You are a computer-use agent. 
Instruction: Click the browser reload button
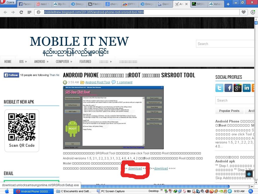click(x=21, y=12)
